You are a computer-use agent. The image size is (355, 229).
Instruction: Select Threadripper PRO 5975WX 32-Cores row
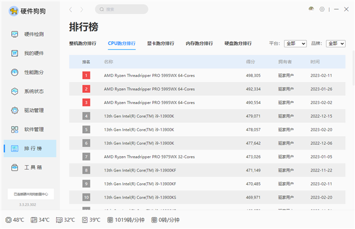coord(207,157)
